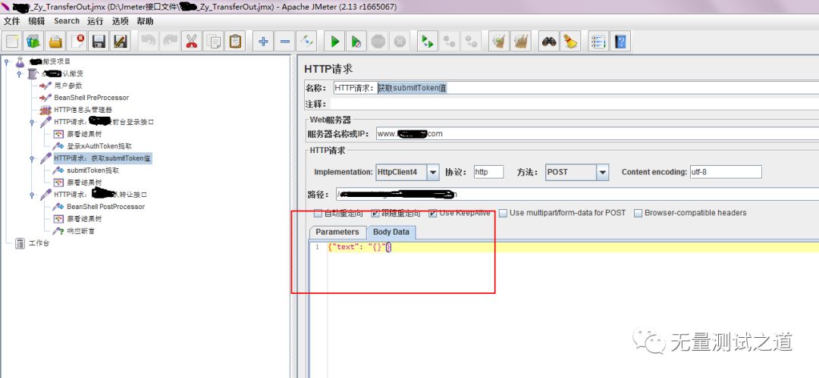Image resolution: width=819 pixels, height=378 pixels.
Task: Enable Browser-compatible headers checkbox
Action: (639, 213)
